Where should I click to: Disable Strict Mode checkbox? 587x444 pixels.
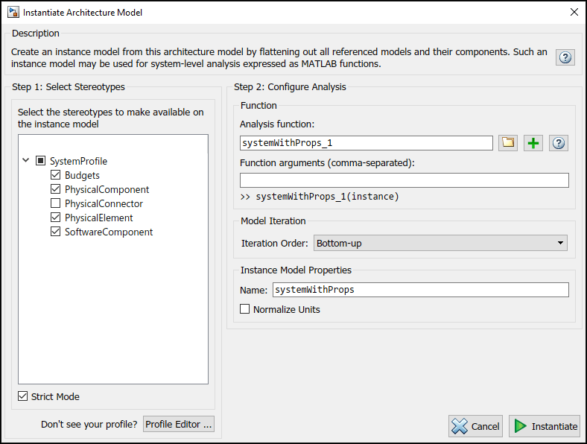(x=23, y=396)
